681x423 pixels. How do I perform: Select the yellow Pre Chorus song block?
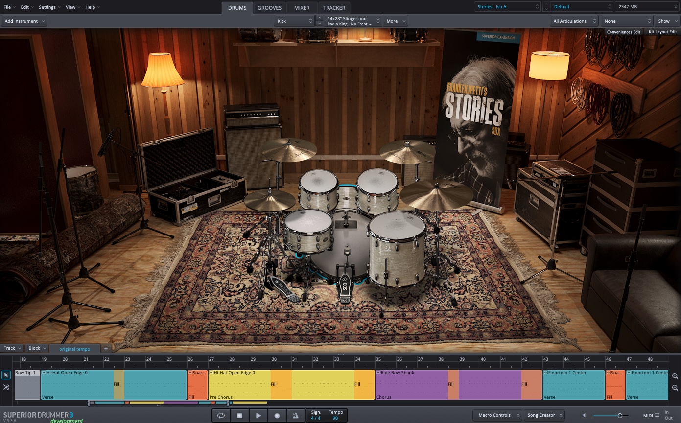pos(292,385)
